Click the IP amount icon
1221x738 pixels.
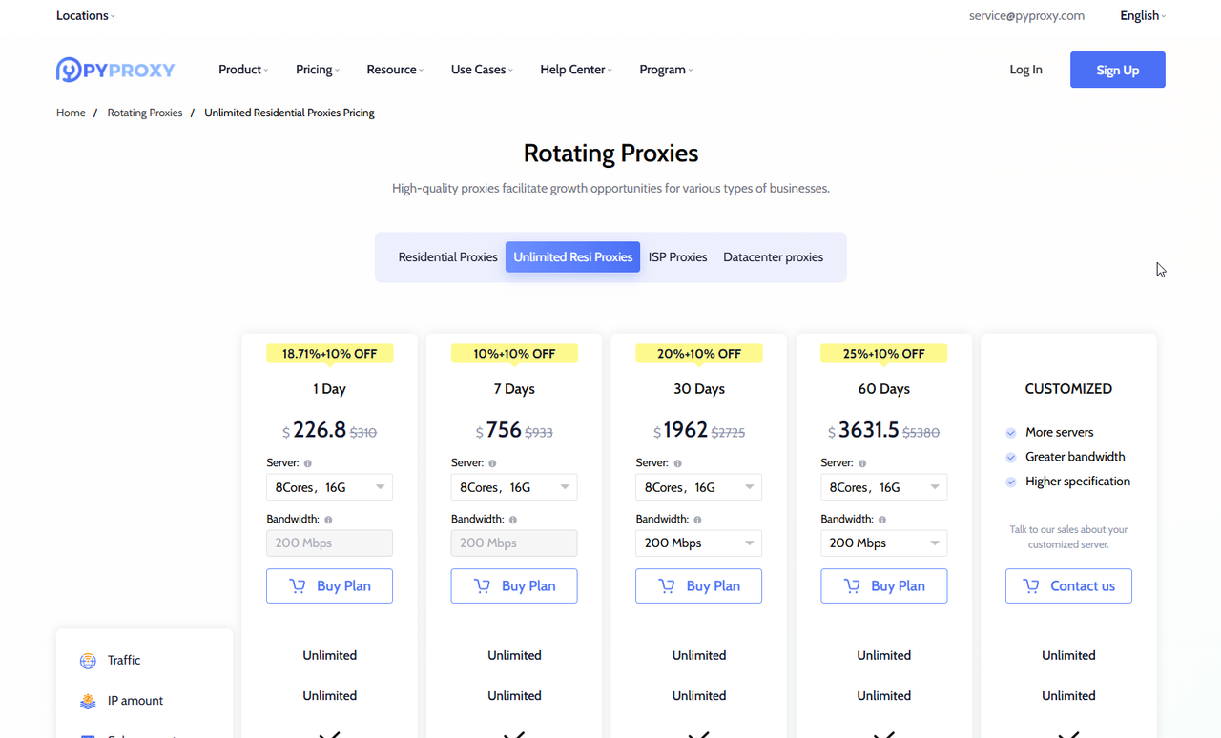(x=88, y=701)
